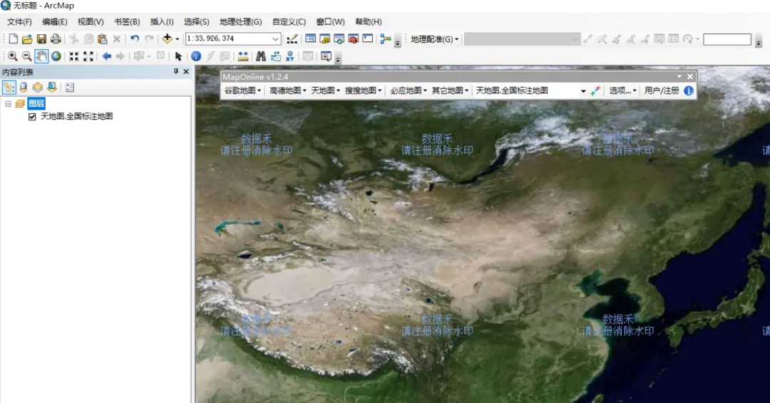List layers by source
The height and width of the screenshot is (403, 770).
coord(23,88)
